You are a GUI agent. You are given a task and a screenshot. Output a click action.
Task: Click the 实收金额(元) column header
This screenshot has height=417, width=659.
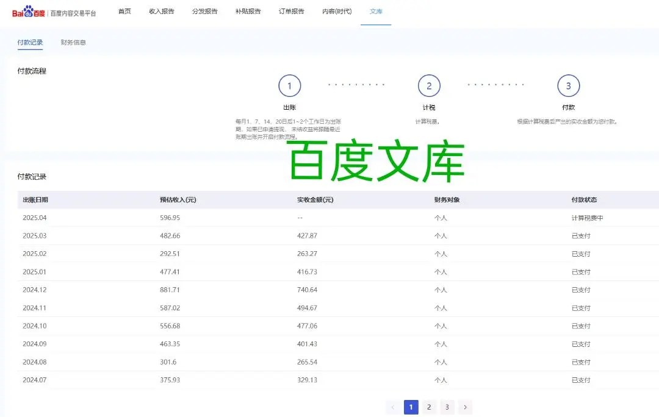pos(315,200)
